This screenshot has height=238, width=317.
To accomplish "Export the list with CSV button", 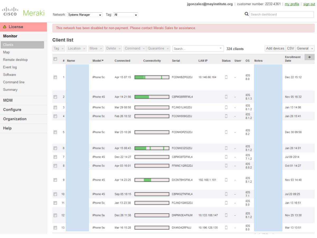I will [x=290, y=48].
